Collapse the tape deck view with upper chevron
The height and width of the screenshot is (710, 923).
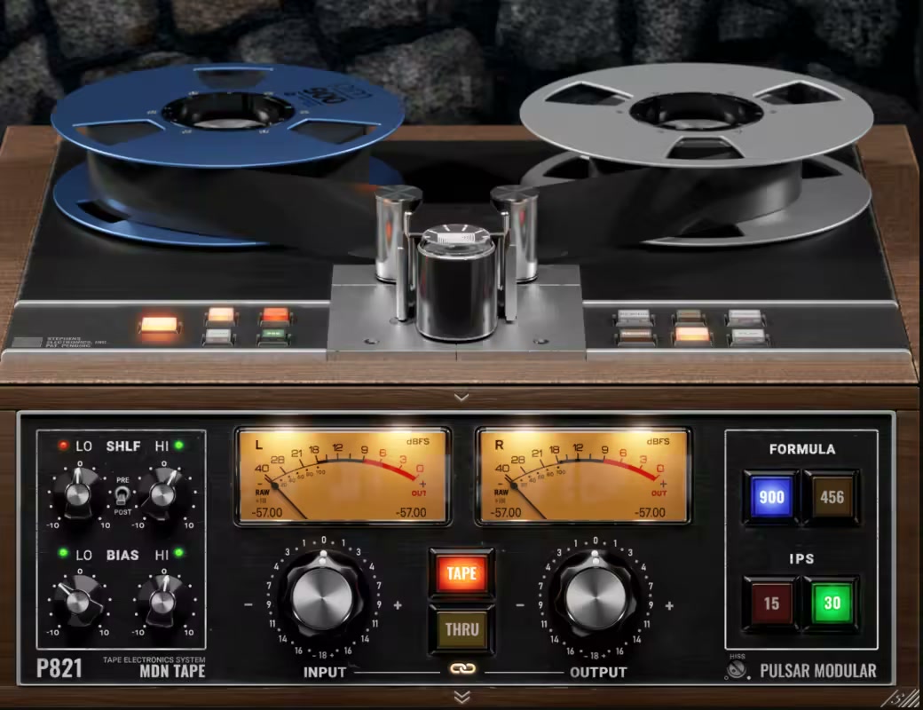tap(461, 397)
